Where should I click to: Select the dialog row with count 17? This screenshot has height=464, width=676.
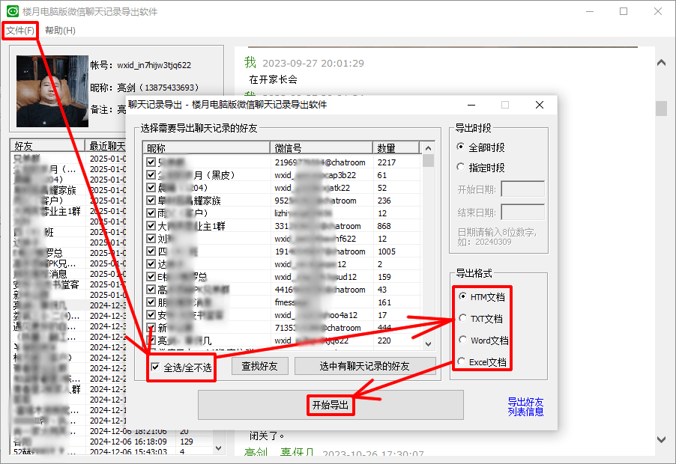pos(283,315)
